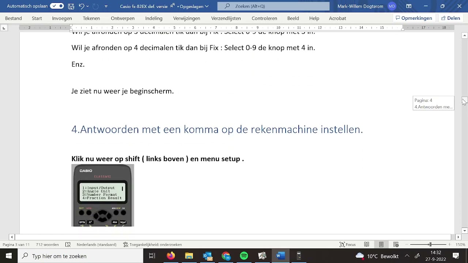468x263 pixels.
Task: Open File Explorer from the taskbar
Action: [x=189, y=256]
